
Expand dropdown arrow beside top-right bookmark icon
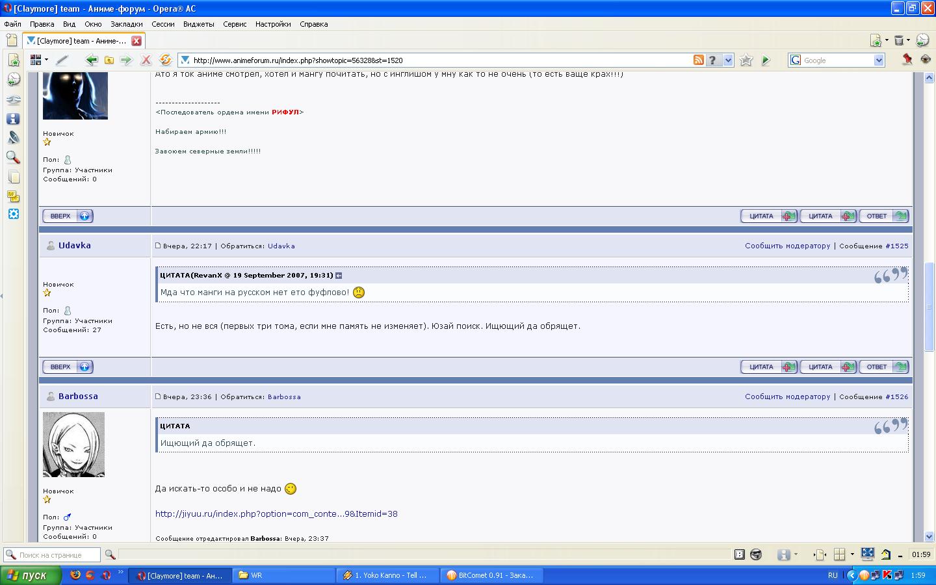coord(887,40)
